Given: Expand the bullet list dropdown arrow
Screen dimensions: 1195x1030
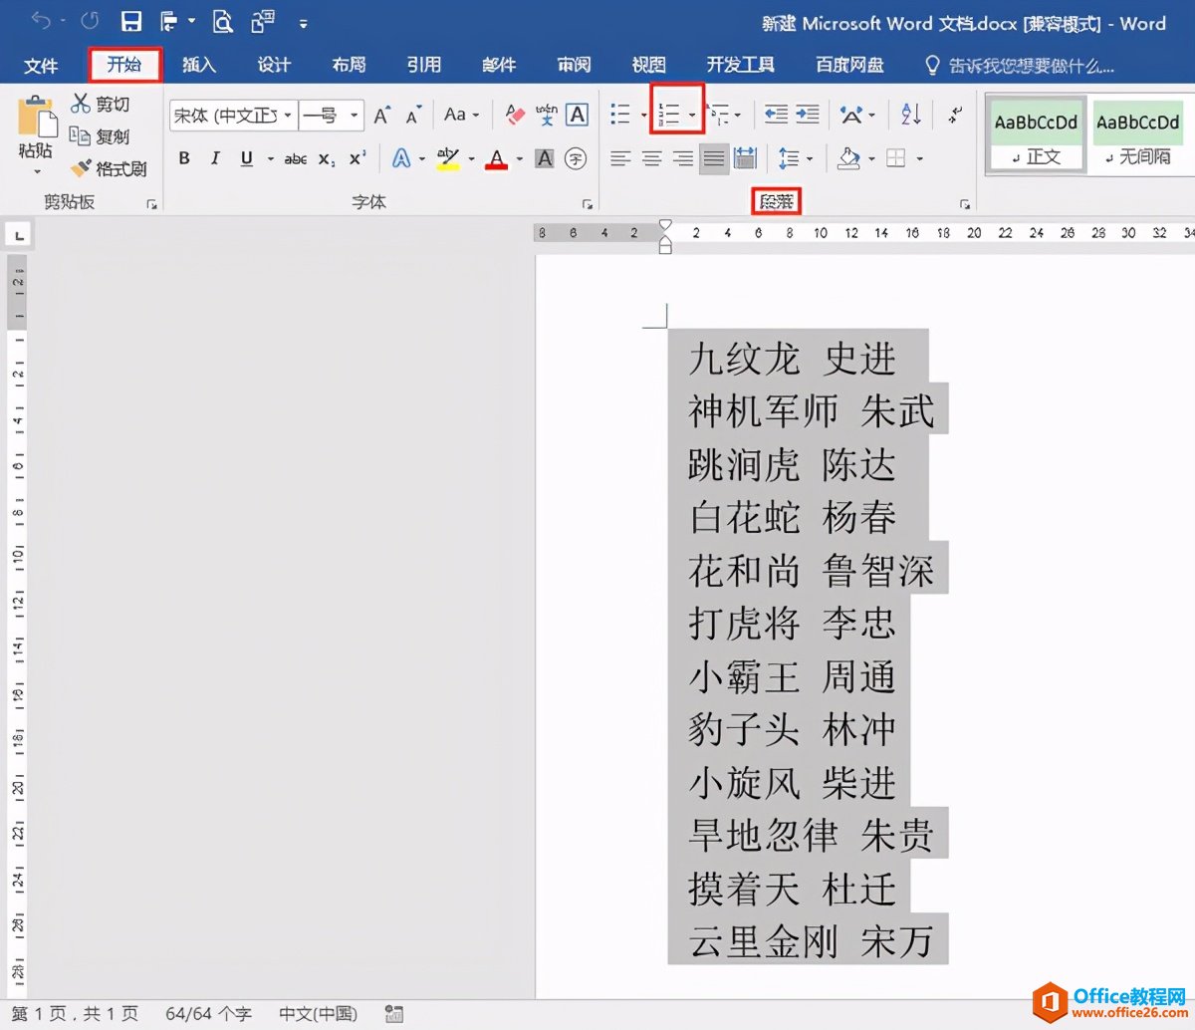Looking at the screenshot, I should tap(643, 116).
